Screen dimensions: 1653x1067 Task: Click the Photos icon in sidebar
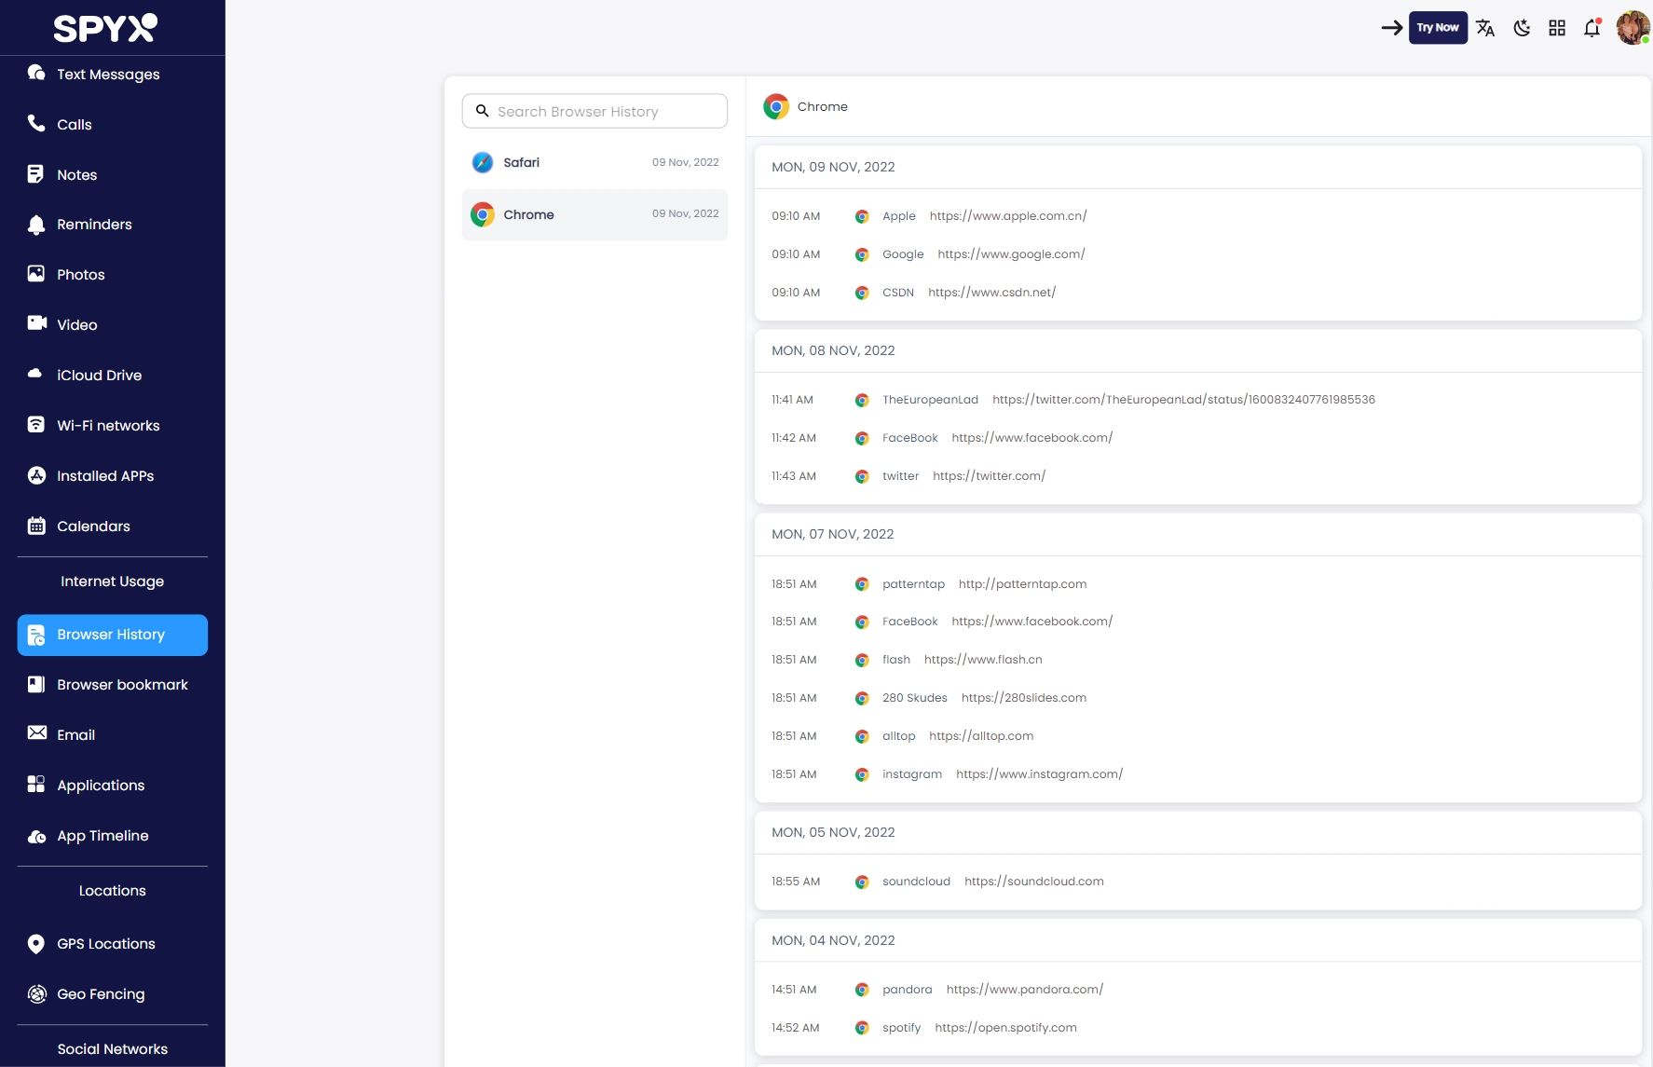(36, 274)
